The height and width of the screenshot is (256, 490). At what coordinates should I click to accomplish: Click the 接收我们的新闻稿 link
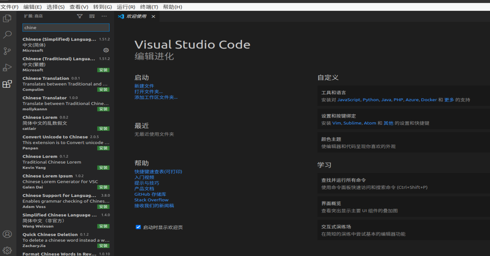154,206
